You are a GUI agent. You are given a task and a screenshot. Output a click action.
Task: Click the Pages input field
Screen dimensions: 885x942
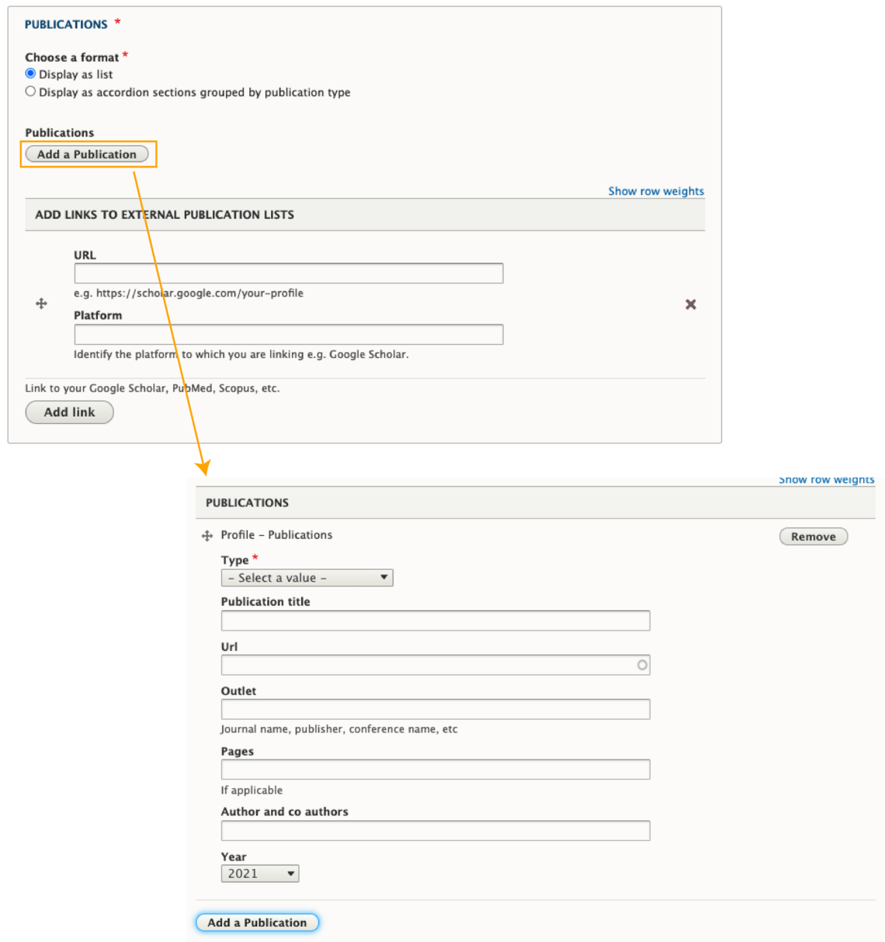tap(435, 770)
